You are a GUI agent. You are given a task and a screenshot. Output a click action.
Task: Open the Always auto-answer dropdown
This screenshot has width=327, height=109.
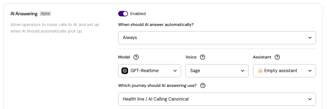coord(217,38)
